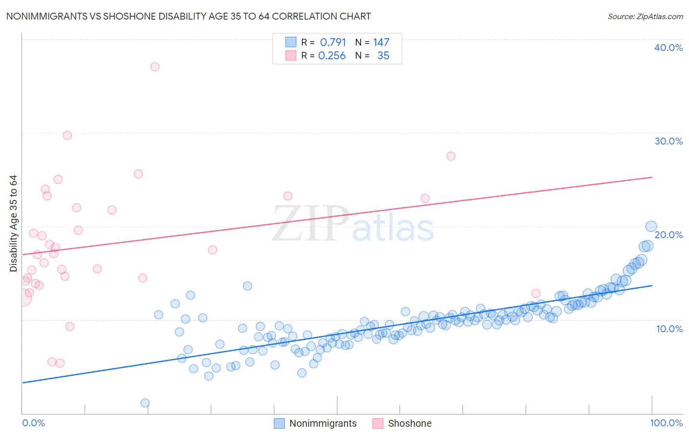Click the R value 0.791 in legend
The width and height of the screenshot is (689, 437).
(x=333, y=42)
